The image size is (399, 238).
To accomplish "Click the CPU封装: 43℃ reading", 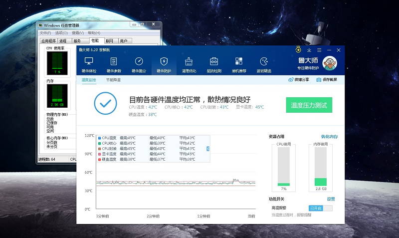I will coord(214,107).
